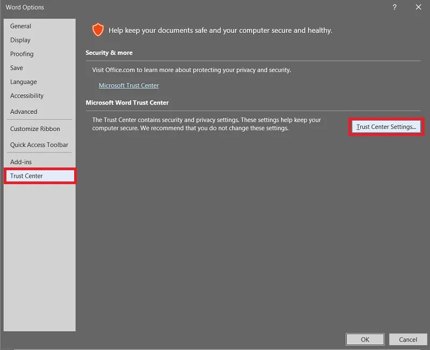Click the orange shield icon
The height and width of the screenshot is (350, 430).
click(x=98, y=30)
